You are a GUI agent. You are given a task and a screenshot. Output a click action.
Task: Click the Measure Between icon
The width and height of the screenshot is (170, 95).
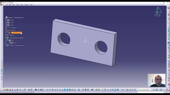[83, 90]
